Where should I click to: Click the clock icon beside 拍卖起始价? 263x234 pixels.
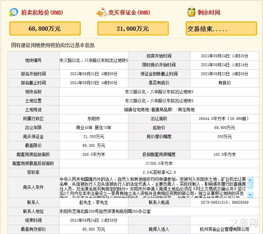(x=13, y=12)
